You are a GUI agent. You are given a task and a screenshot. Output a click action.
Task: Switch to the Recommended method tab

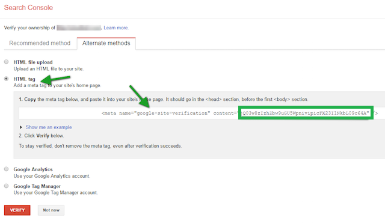[40, 43]
